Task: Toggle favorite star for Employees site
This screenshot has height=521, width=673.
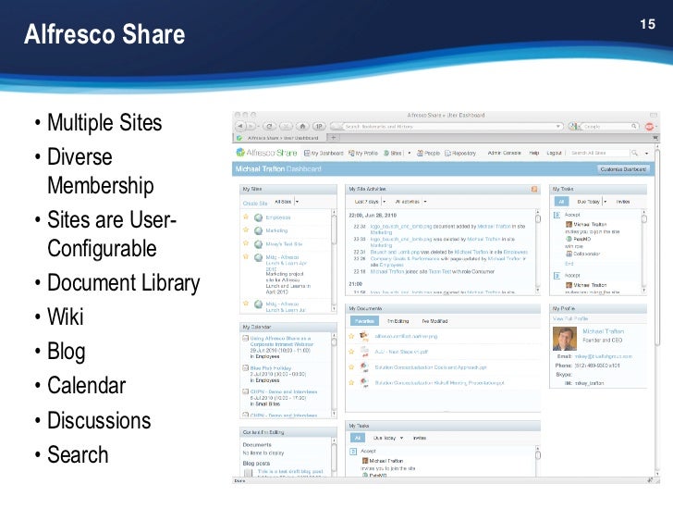Action: (x=246, y=217)
